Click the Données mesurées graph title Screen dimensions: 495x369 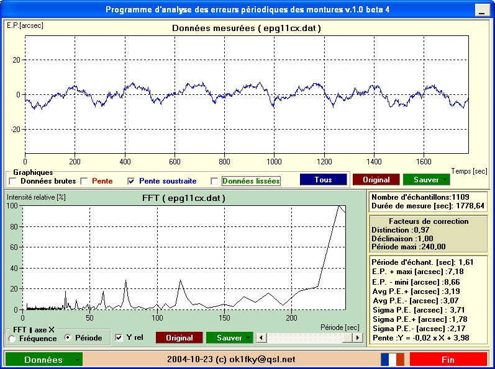(247, 29)
